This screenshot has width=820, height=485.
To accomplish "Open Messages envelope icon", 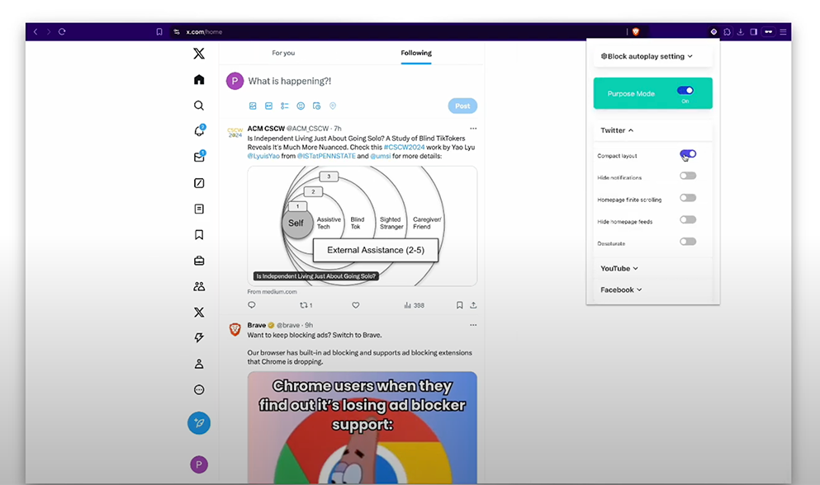I will [x=199, y=157].
